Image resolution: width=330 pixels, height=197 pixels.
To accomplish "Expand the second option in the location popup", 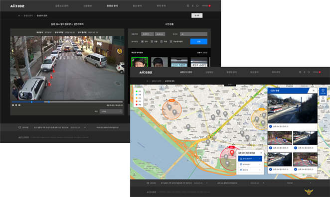I will pos(250,164).
